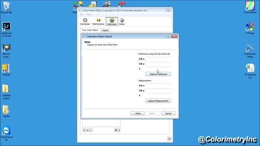
Task: Launch Movavi Screen capture shortcut
Action: tap(6, 51)
